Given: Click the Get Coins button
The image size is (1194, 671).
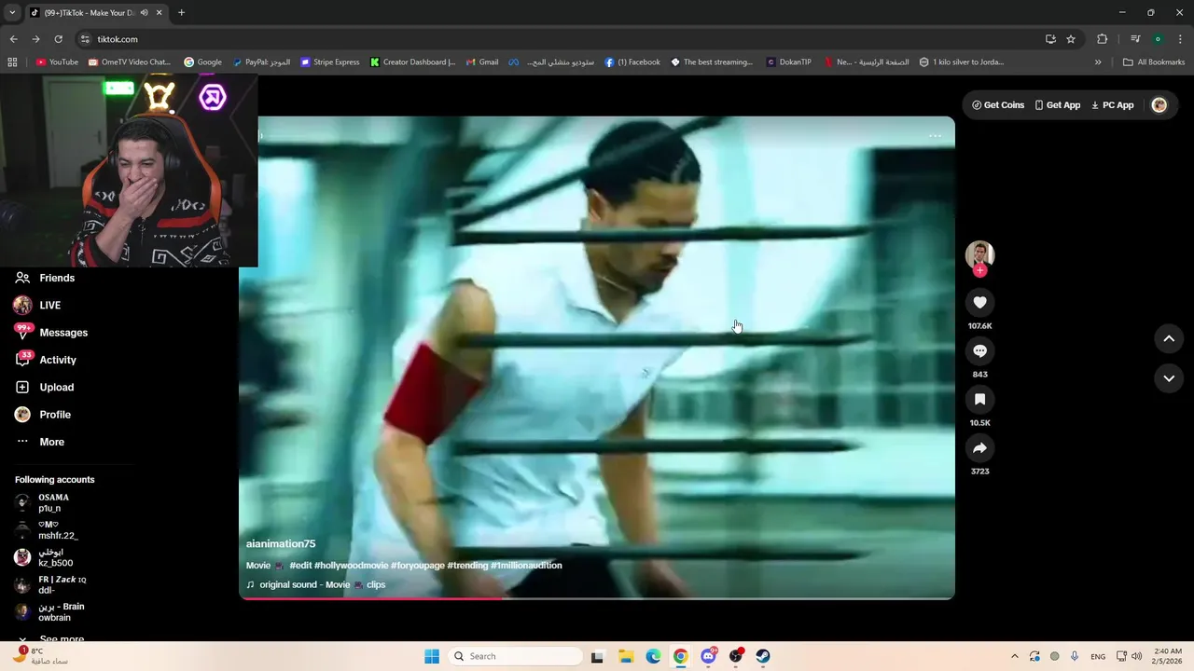Looking at the screenshot, I should coord(998,105).
